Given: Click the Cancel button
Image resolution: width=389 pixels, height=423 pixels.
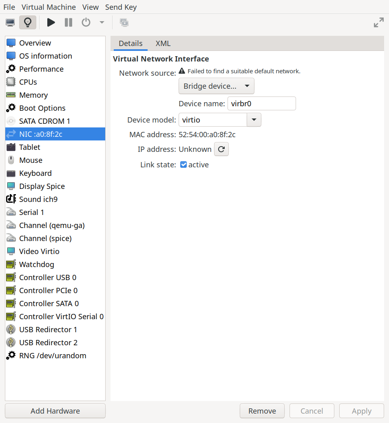Looking at the screenshot, I should coord(312,411).
